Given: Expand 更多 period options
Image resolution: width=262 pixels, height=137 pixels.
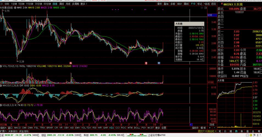Looking at the screenshot, I should (84, 4).
